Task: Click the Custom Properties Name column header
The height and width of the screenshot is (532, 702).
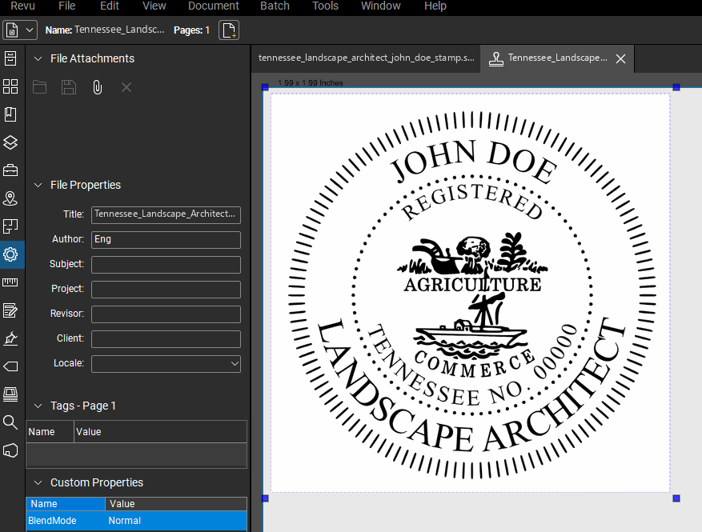Action: [66, 504]
